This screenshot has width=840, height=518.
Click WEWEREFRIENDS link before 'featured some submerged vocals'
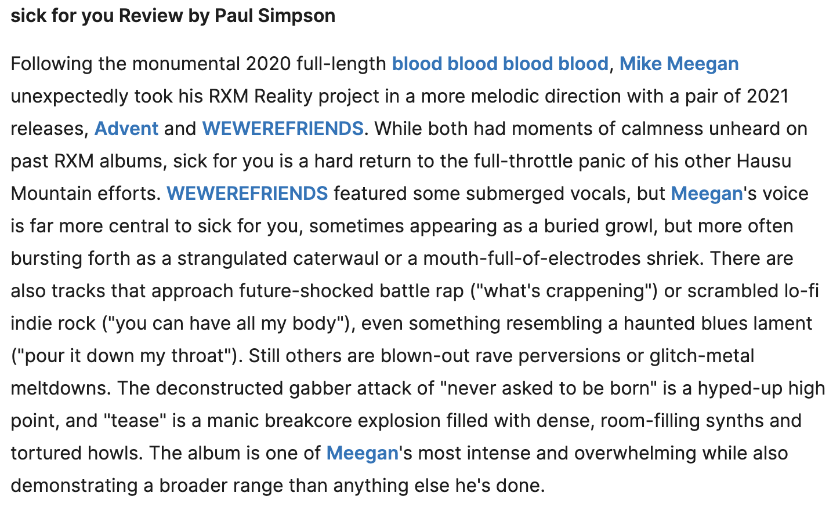(x=247, y=194)
